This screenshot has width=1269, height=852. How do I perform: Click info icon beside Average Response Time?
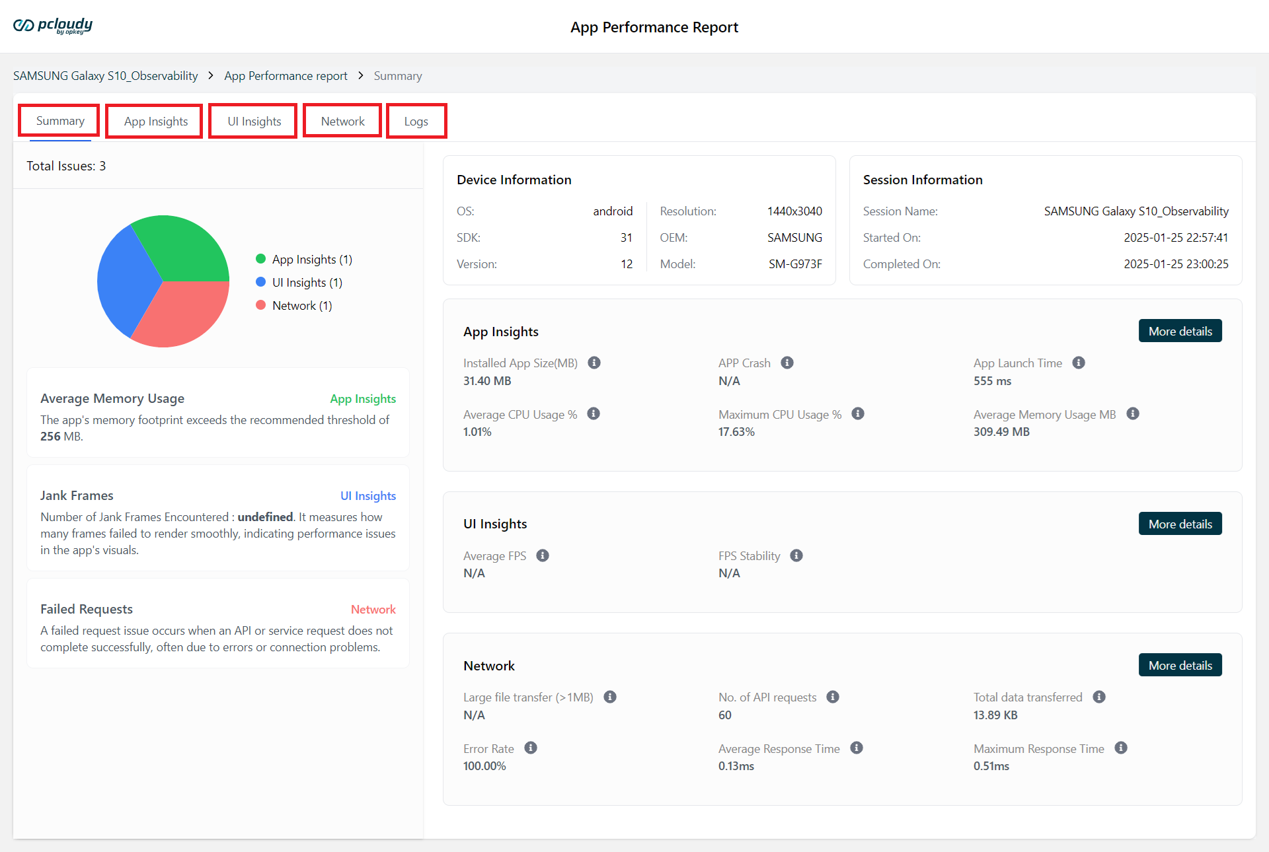point(857,748)
